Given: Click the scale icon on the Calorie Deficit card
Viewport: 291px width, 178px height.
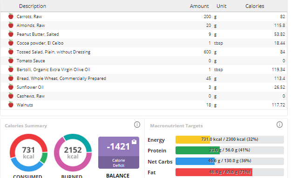Looking at the screenshot, I should (x=134, y=142).
